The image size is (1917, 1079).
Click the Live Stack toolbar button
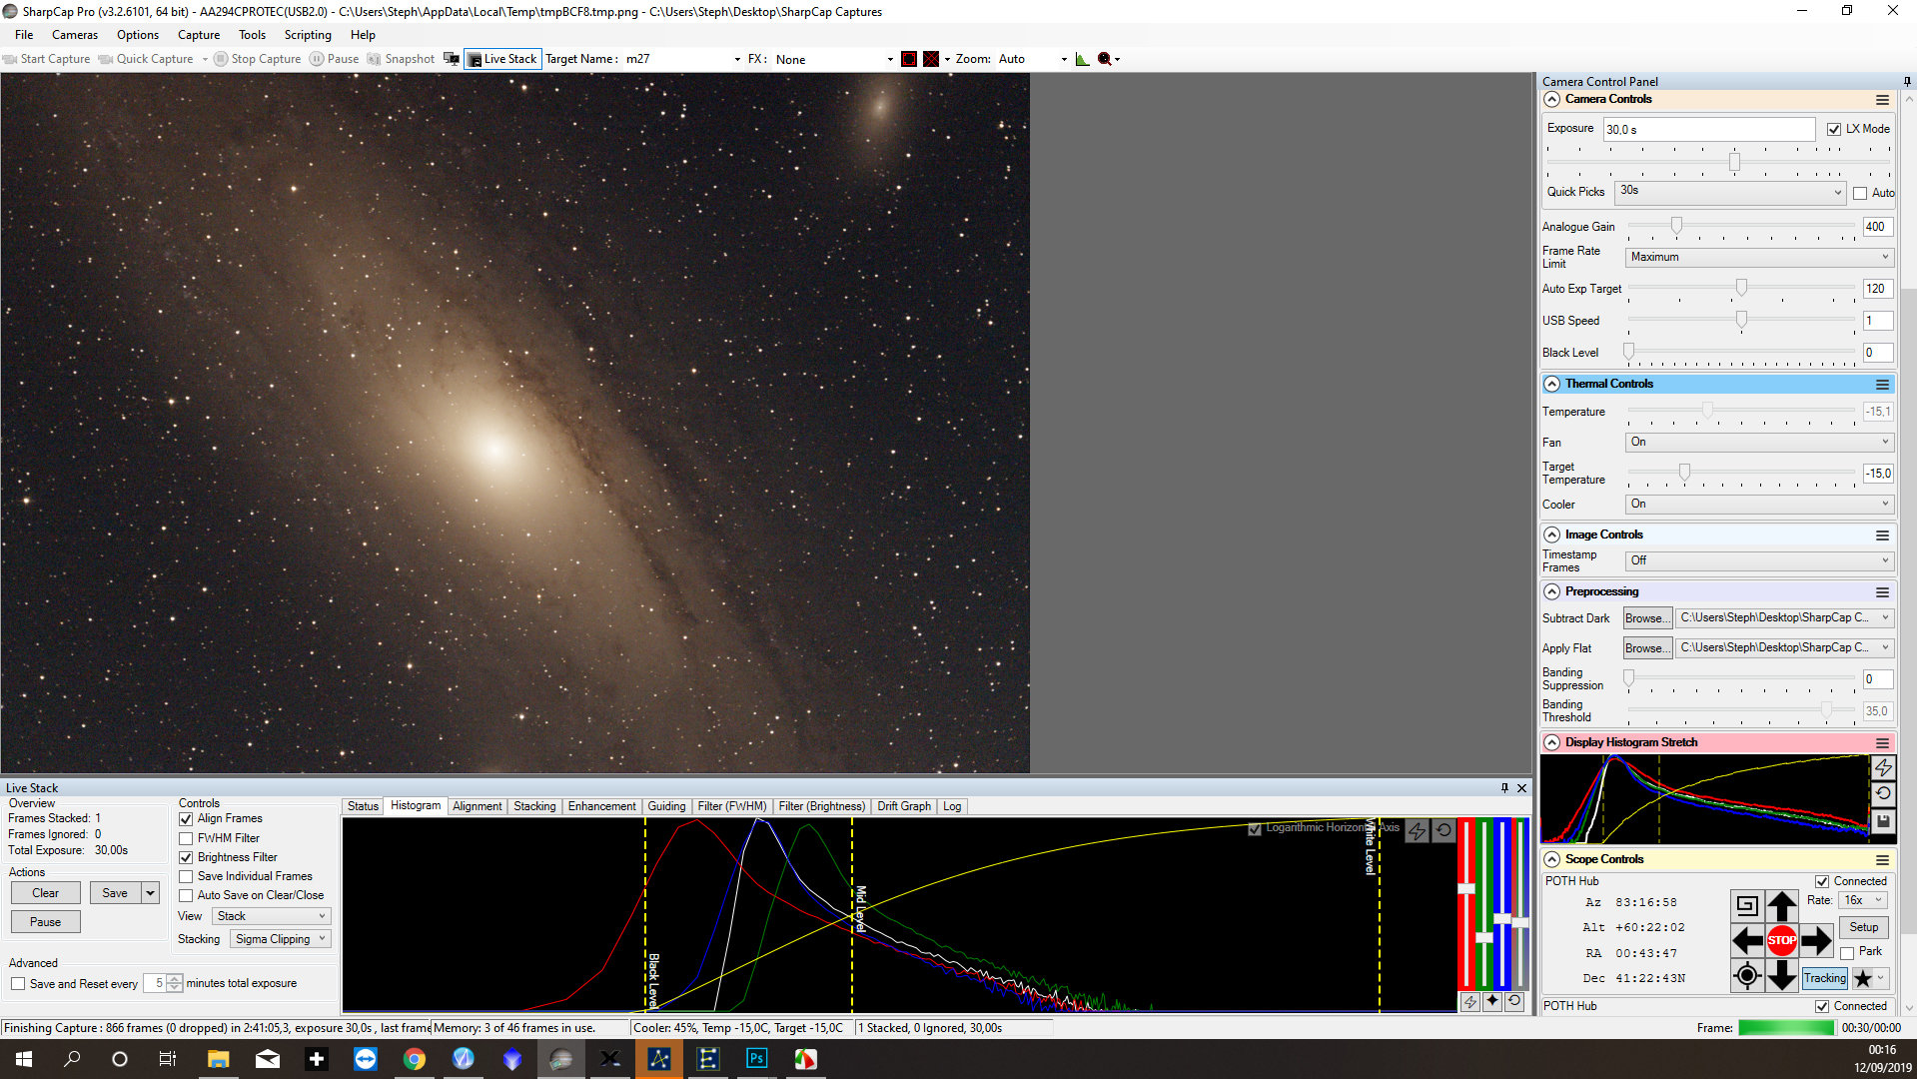click(502, 59)
